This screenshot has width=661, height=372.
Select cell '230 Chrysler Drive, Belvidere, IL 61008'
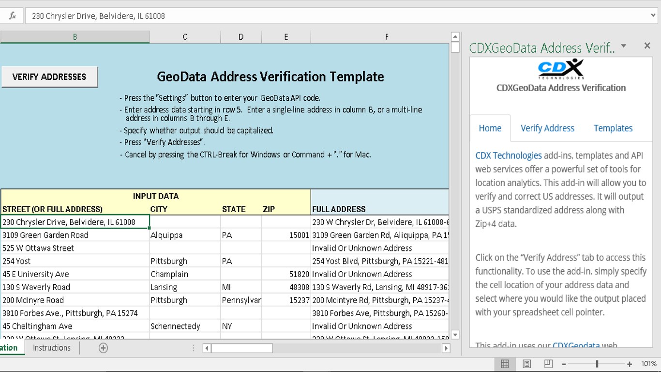(75, 222)
